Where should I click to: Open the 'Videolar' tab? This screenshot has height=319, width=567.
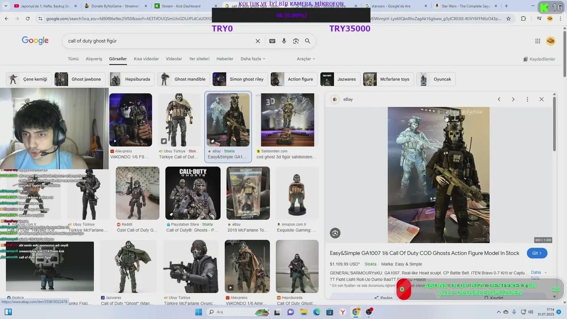click(x=174, y=59)
